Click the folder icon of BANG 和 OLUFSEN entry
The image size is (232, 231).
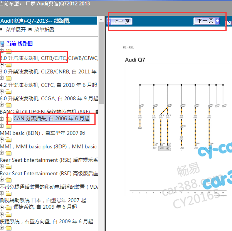tap(8, 105)
